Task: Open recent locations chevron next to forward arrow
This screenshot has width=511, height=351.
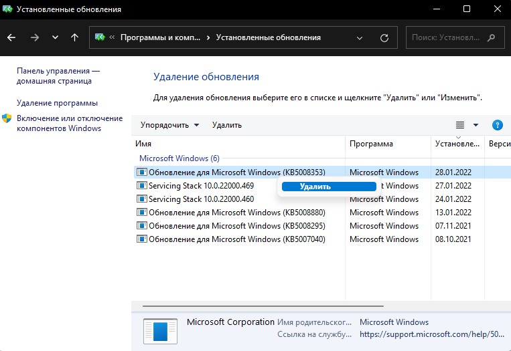Action: click(55, 37)
